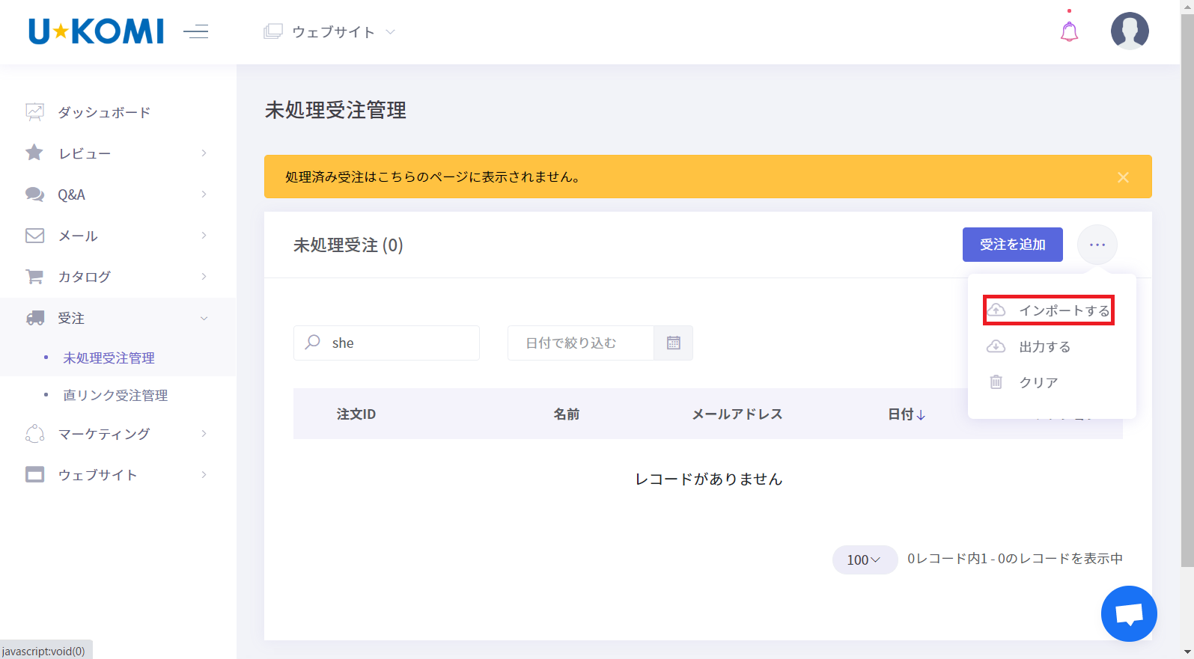
Task: Choose 出力する from the menu
Action: pyautogui.click(x=1044, y=346)
